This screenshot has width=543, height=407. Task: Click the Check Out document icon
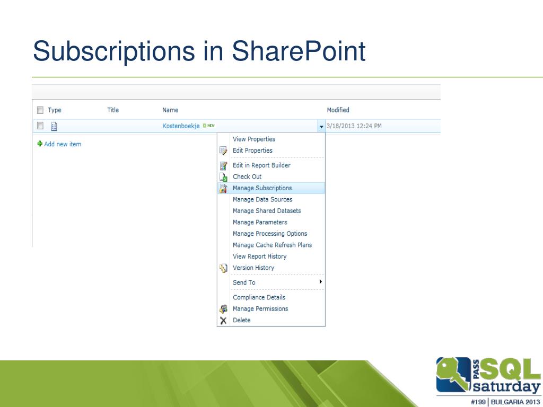tap(223, 177)
